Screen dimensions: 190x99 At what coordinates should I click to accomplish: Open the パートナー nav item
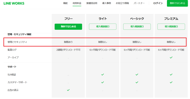139,3
